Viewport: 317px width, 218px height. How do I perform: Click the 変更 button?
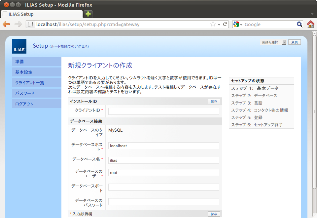[294, 42]
